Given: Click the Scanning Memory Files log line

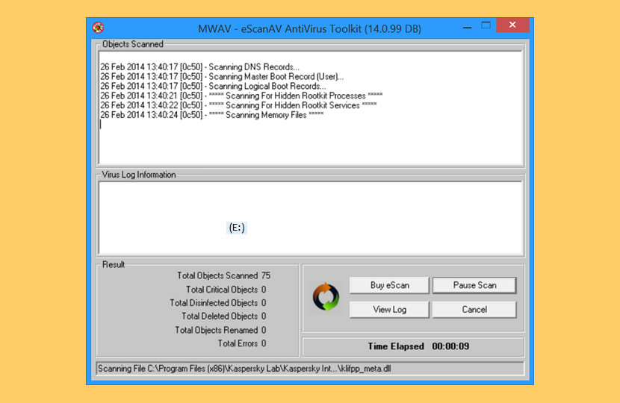Looking at the screenshot, I should click(x=211, y=115).
